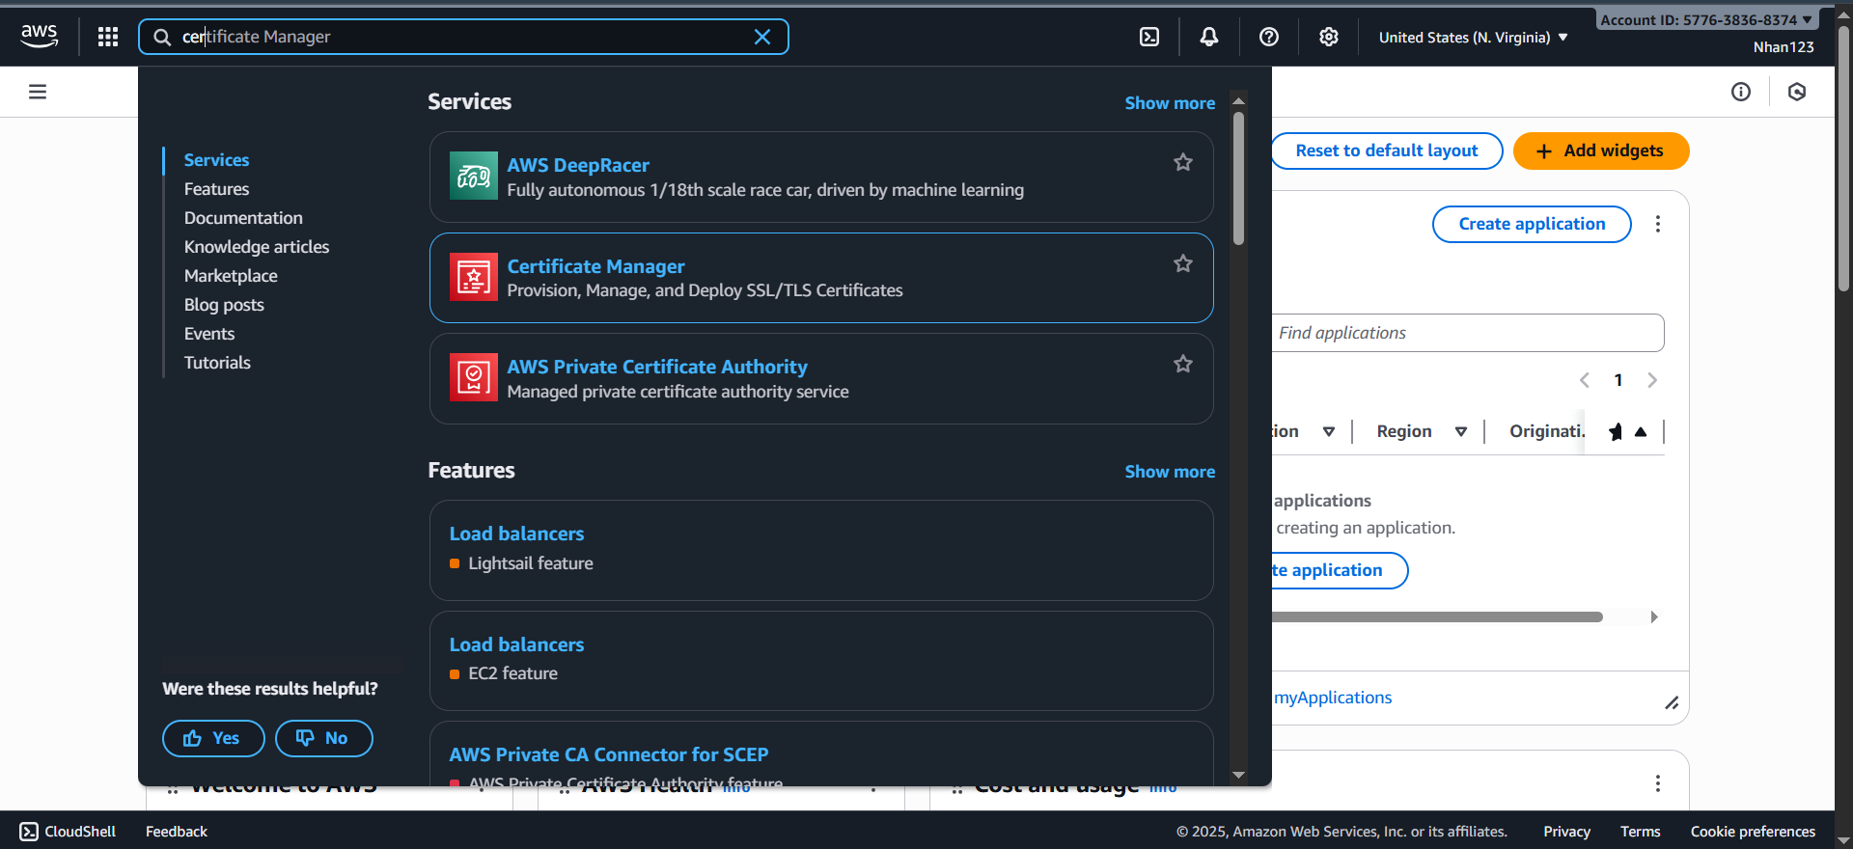
Task: Click No results were not helpful
Action: tap(323, 738)
